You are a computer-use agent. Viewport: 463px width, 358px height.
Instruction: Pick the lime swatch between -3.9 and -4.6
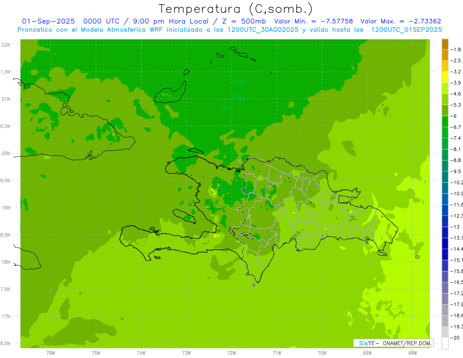(445, 88)
